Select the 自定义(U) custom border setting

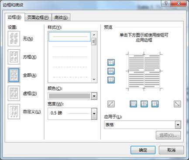14,112
